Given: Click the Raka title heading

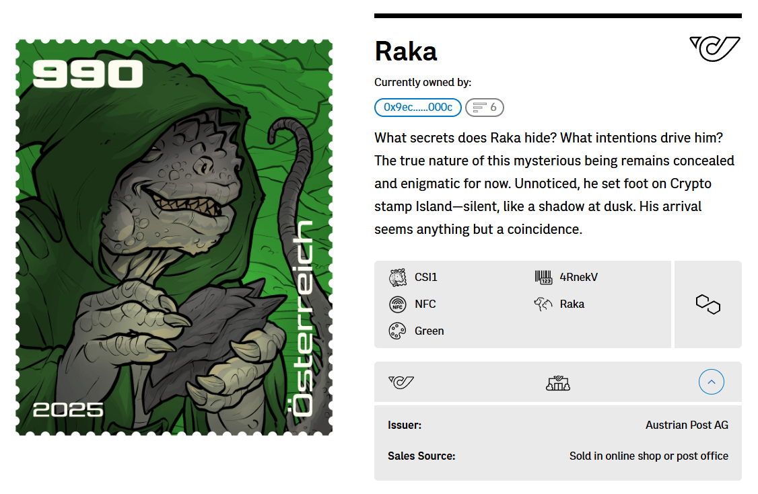Looking at the screenshot, I should click(406, 51).
